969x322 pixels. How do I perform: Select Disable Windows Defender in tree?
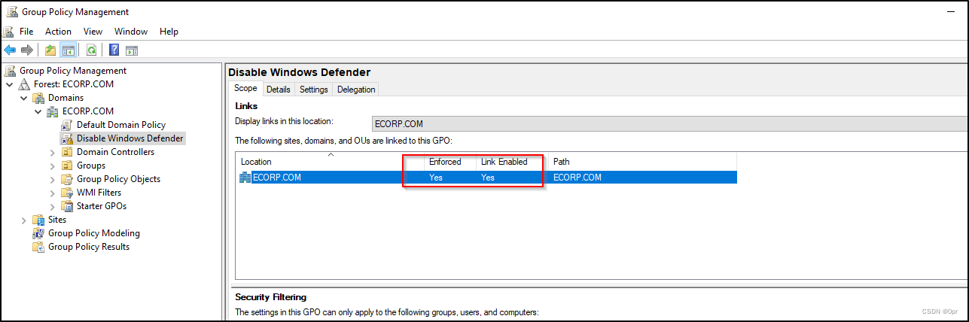[130, 138]
